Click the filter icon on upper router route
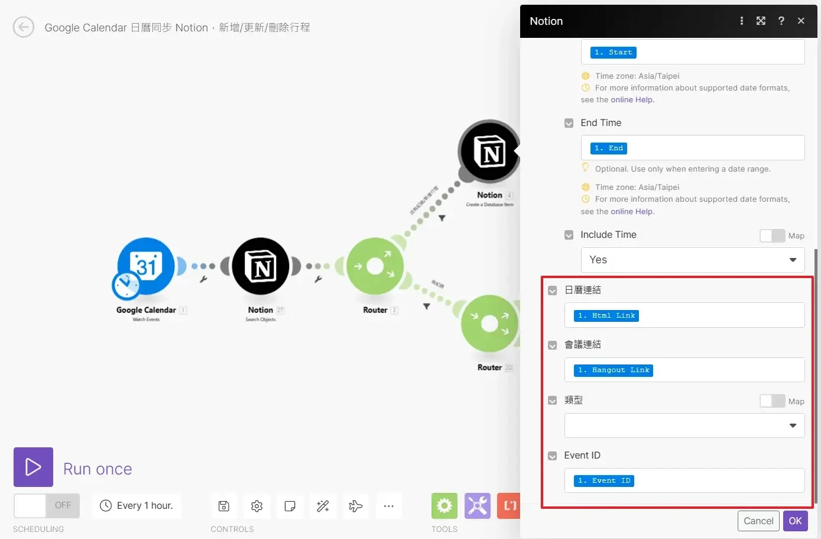 click(x=442, y=218)
